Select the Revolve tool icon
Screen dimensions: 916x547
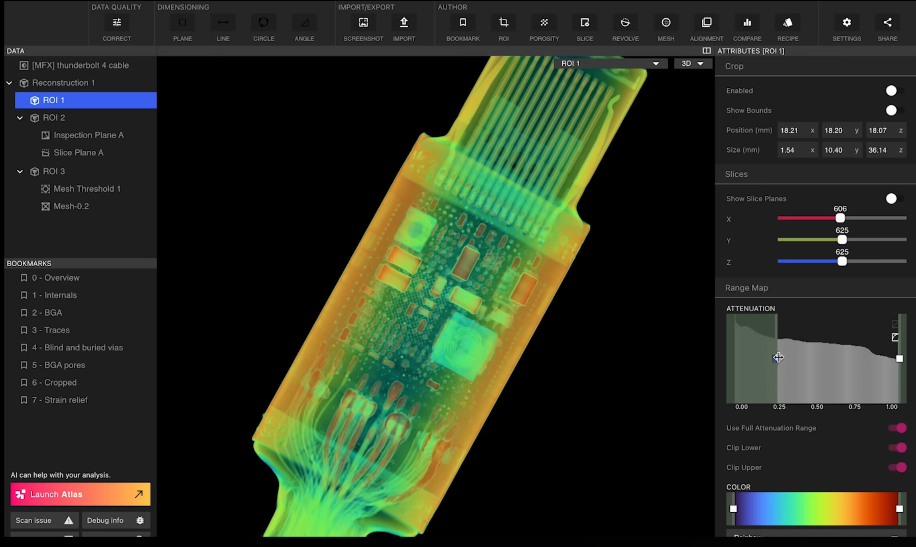tap(625, 23)
